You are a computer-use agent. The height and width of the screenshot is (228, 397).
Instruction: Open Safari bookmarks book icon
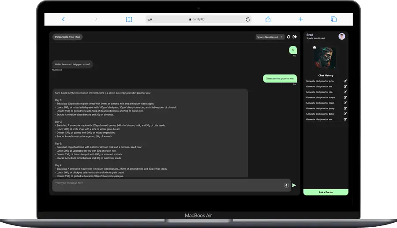pos(129,19)
